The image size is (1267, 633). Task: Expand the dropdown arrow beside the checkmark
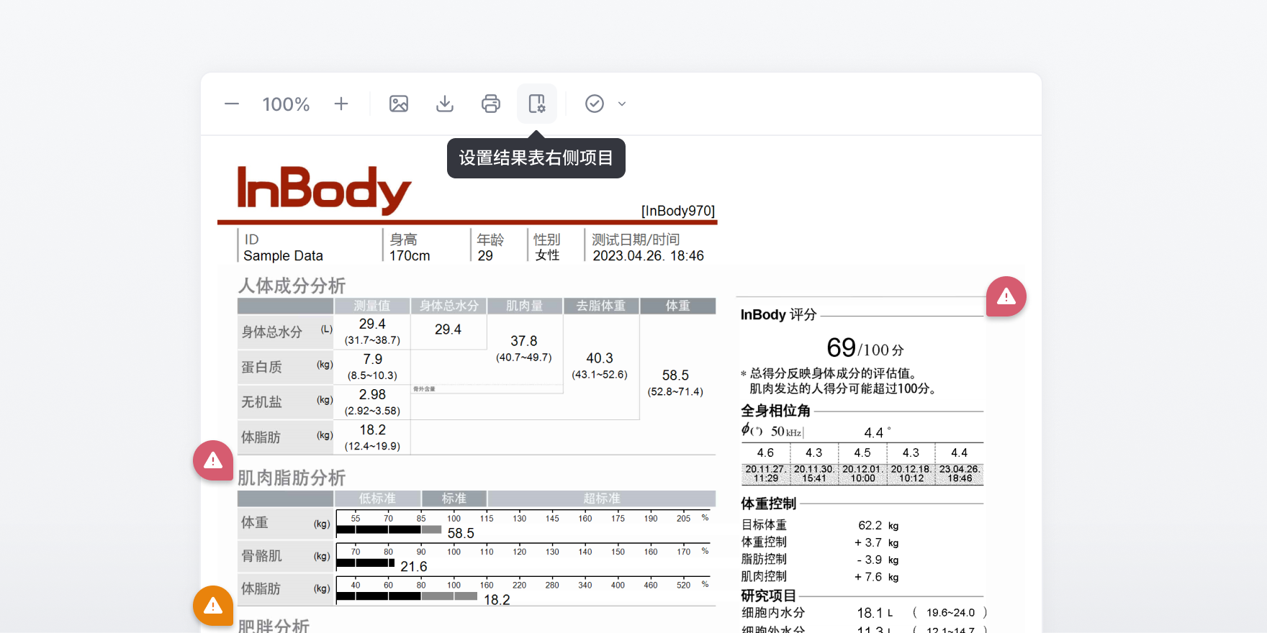tap(622, 104)
